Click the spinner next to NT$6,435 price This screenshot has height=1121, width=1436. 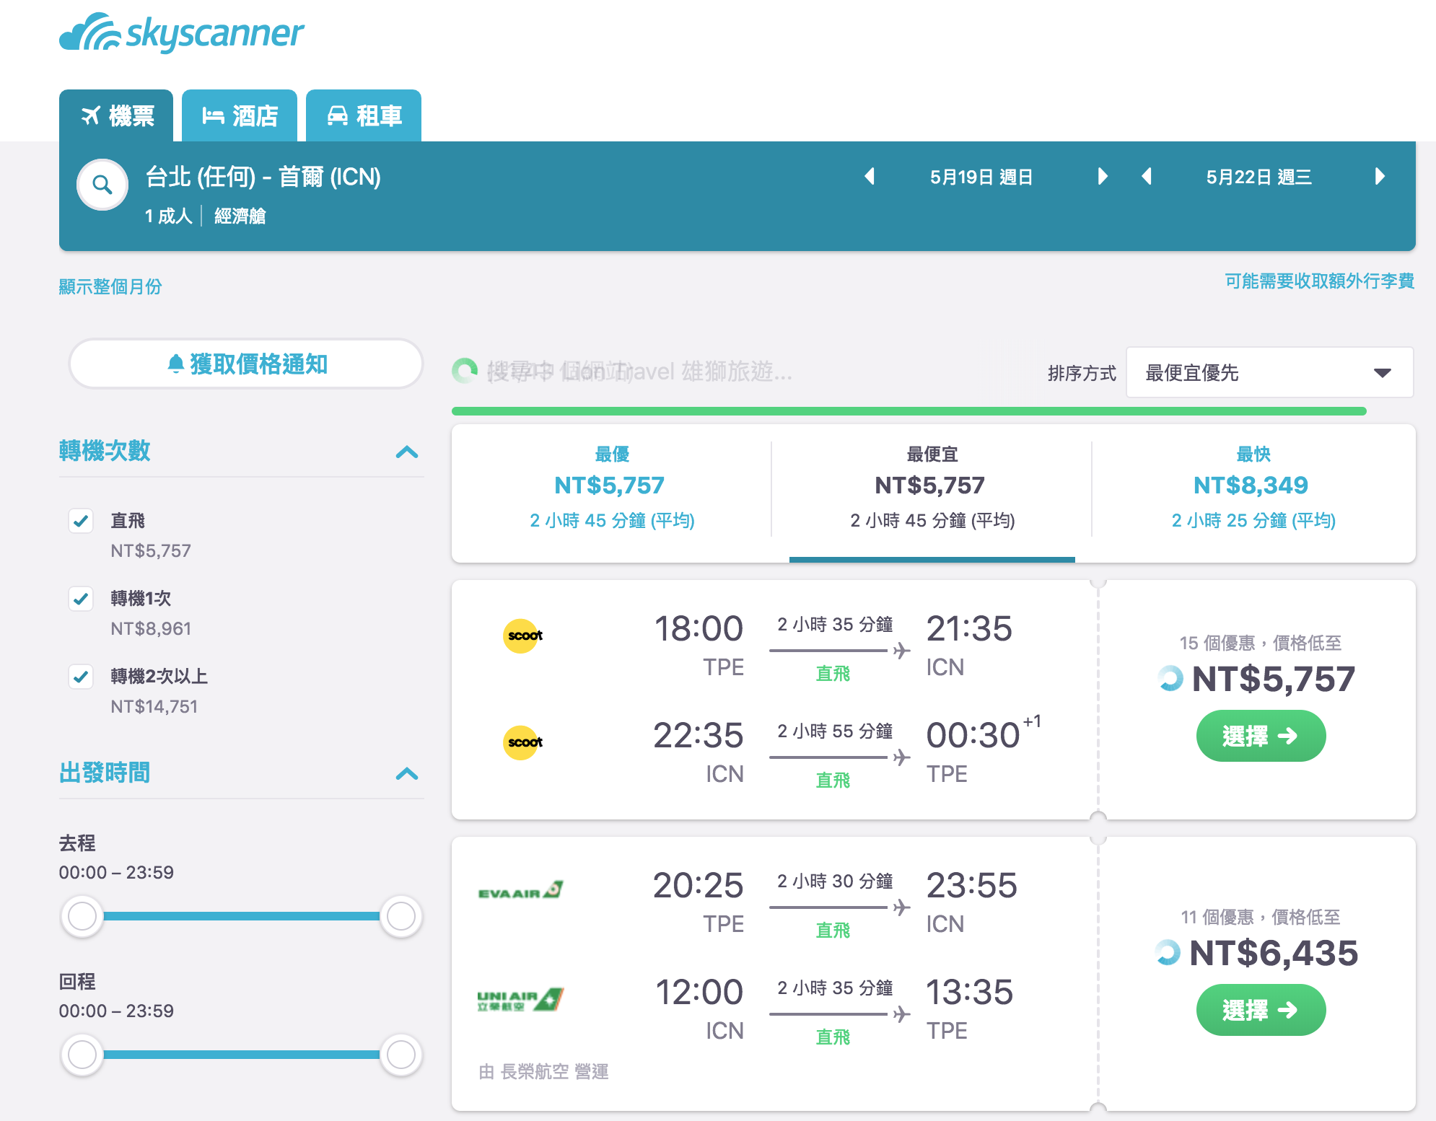1167,952
